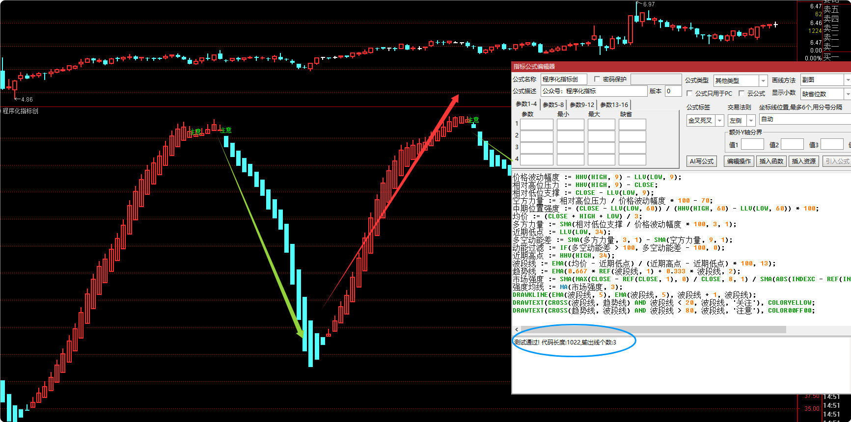
Task: Expand the 金叉死叉 formula tag dropdown
Action: tap(719, 120)
